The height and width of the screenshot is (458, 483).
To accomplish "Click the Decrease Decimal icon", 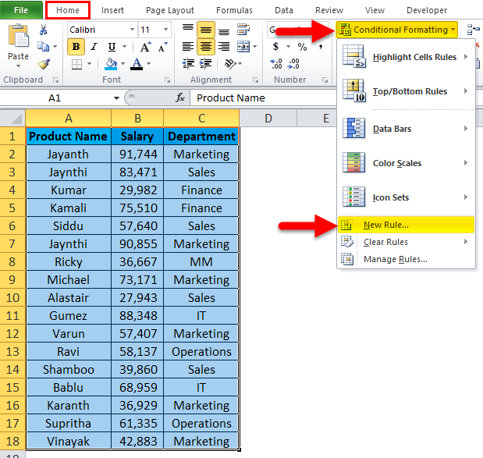I will pos(293,64).
